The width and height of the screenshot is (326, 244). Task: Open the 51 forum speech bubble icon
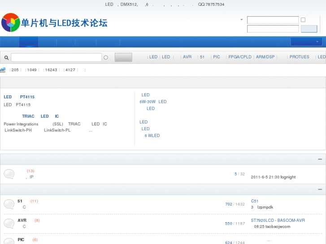(x=9, y=204)
